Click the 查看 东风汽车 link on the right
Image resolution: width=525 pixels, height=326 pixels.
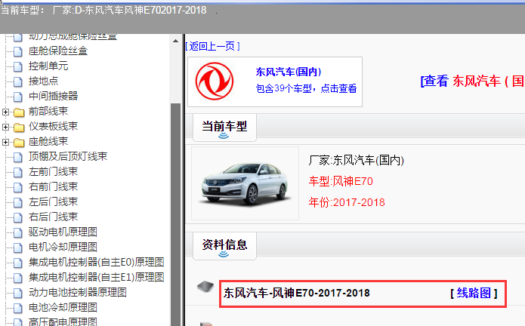[472, 81]
